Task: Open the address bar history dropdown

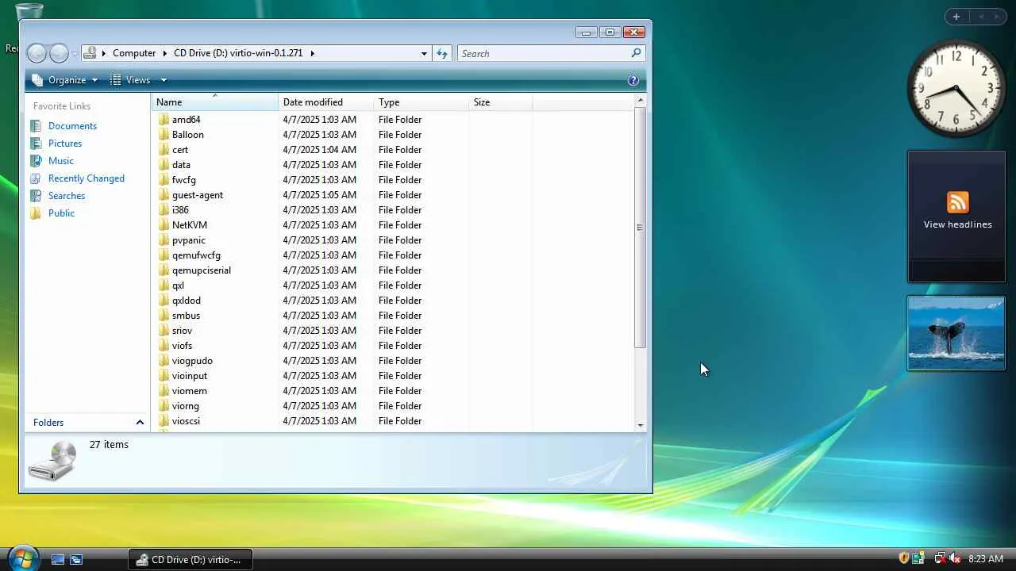Action: [x=424, y=53]
